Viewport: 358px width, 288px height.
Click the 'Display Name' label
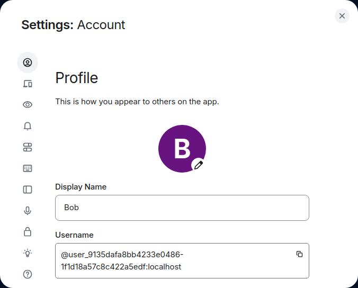tap(80, 187)
